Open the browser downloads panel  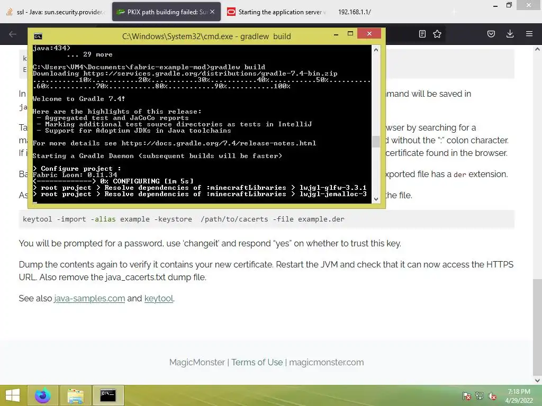tap(510, 34)
